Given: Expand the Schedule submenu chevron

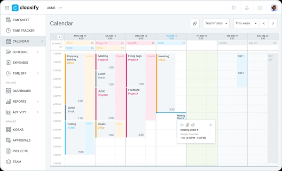Looking at the screenshot, I should 38,52.
